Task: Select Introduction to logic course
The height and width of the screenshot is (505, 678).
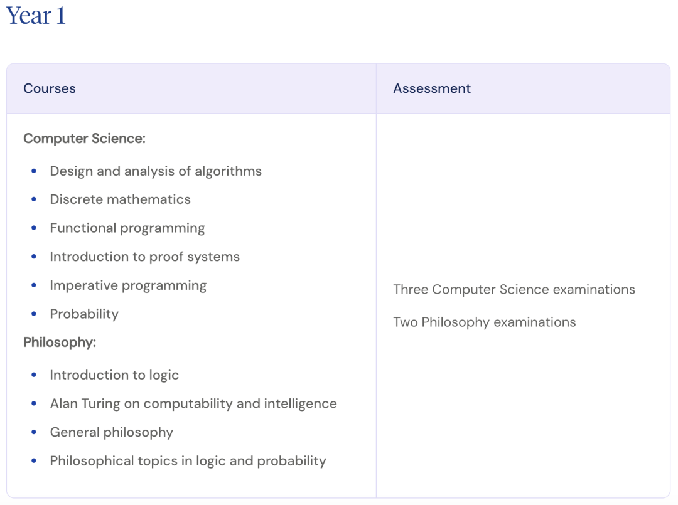Action: pos(114,375)
